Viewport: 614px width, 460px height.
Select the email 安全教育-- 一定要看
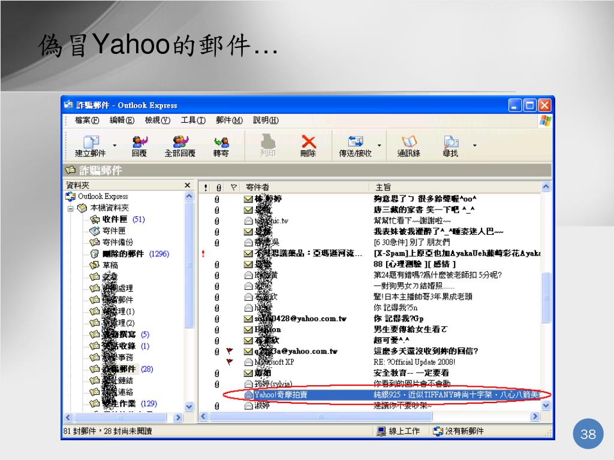coord(370,373)
